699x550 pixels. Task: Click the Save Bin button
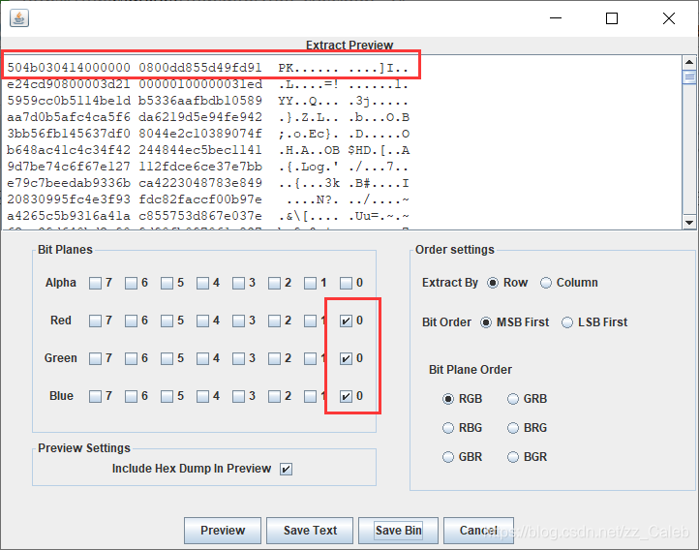click(x=398, y=531)
